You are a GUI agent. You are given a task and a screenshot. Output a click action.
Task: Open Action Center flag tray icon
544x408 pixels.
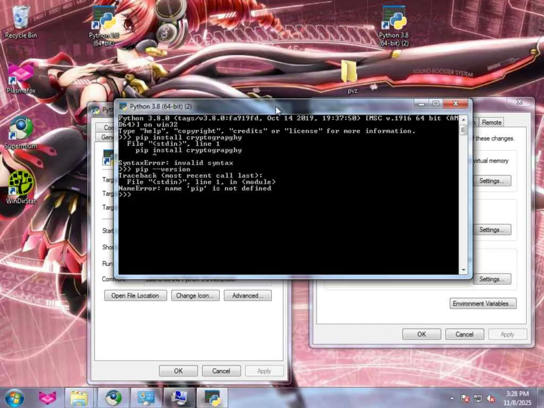[x=465, y=398]
